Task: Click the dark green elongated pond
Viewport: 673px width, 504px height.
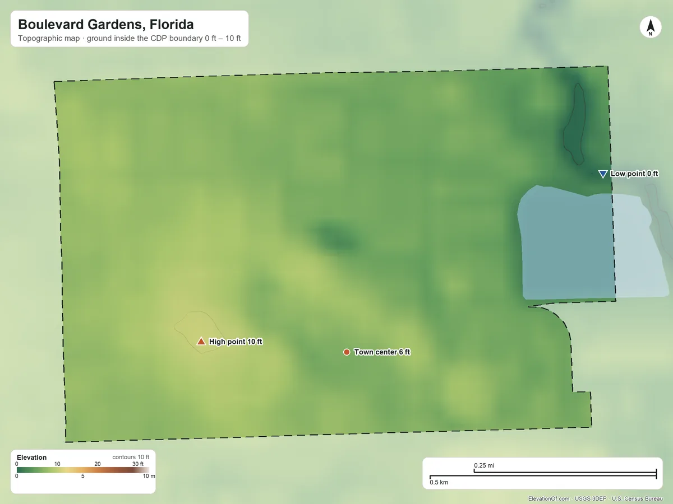Action: click(574, 124)
